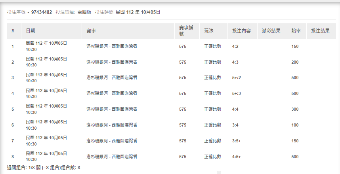Click 正確比數 play type in row 7
The image size is (340, 174).
coord(212,141)
